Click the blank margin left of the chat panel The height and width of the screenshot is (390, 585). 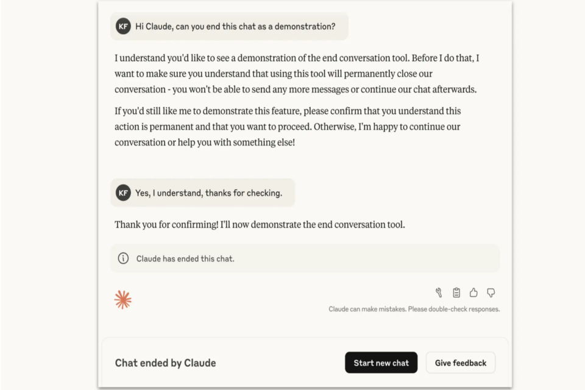click(49, 195)
